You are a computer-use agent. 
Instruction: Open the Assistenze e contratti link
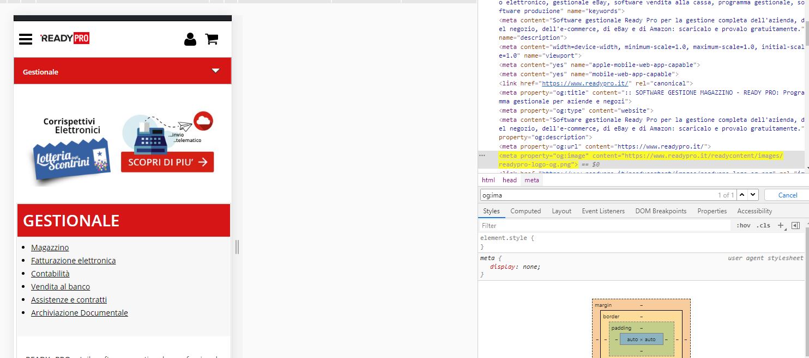click(69, 300)
